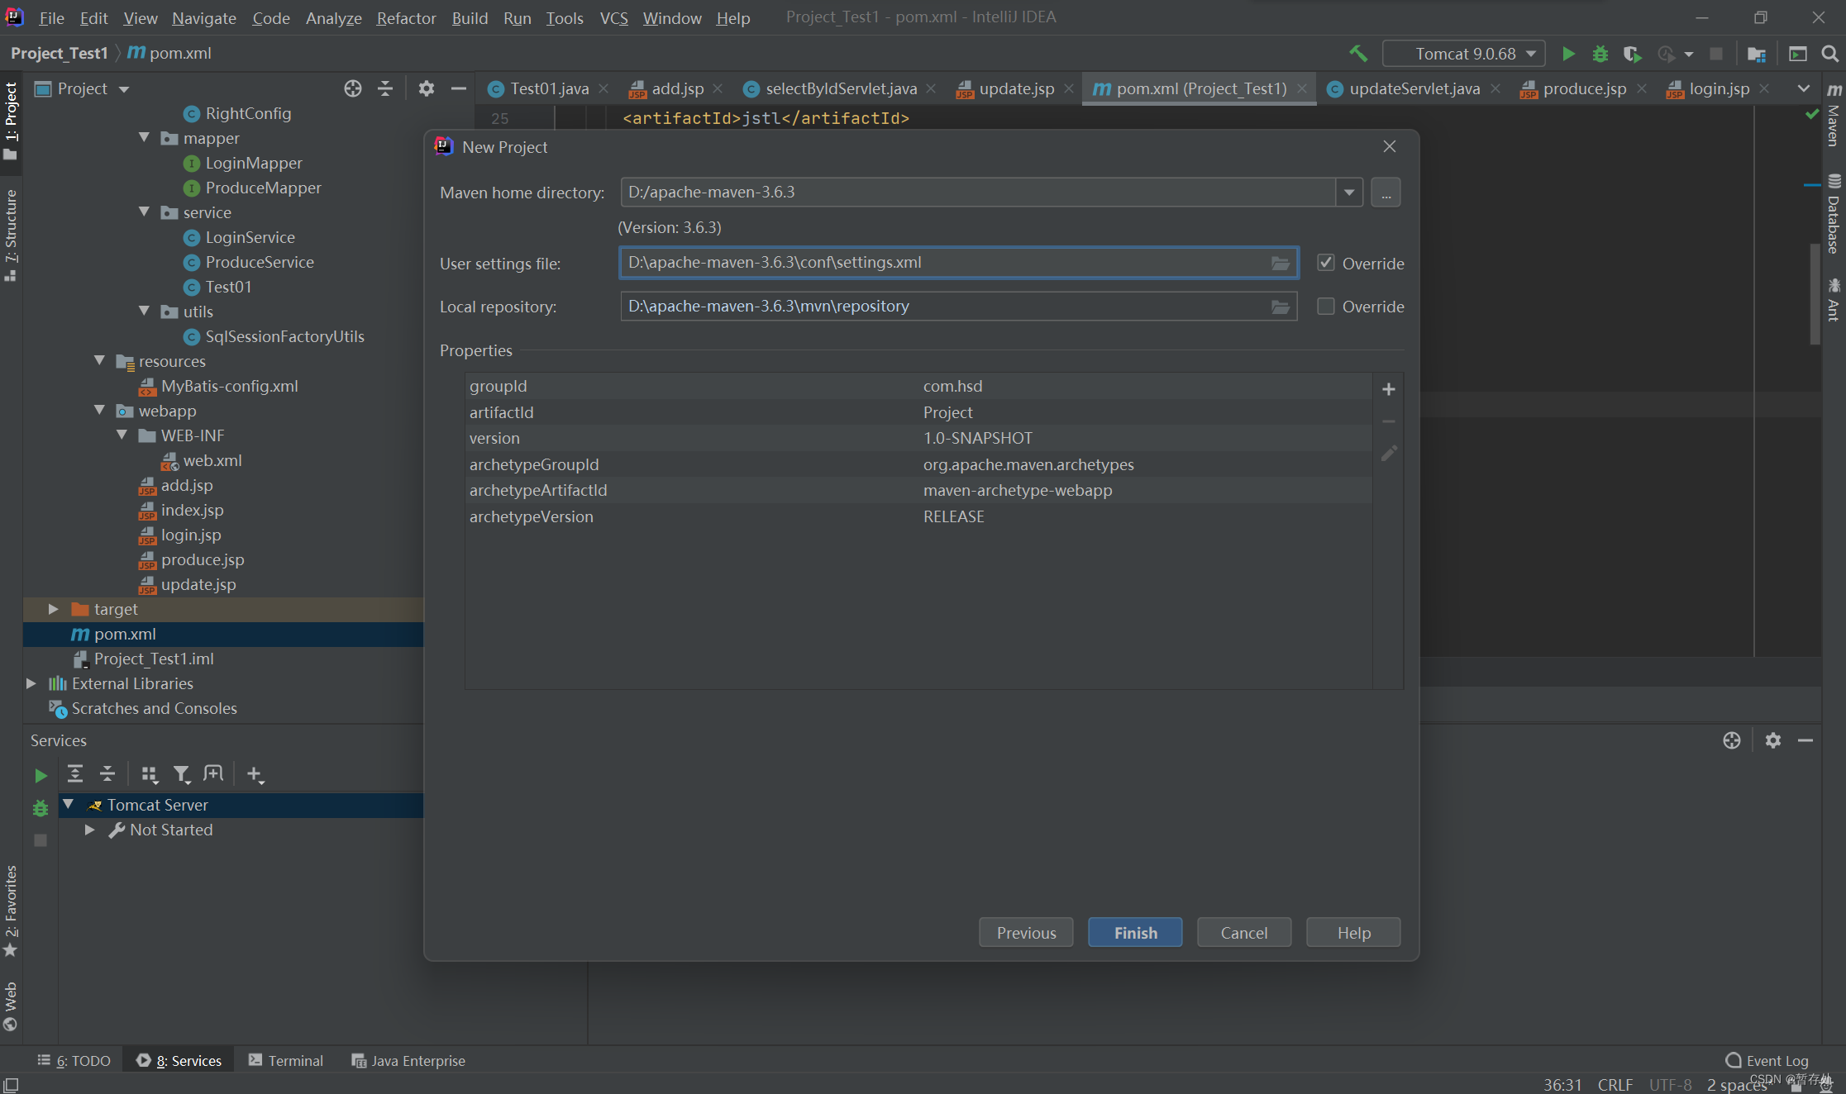Viewport: 1846px width, 1094px height.
Task: Click the CRLF line separator in status bar
Action: point(1615,1084)
